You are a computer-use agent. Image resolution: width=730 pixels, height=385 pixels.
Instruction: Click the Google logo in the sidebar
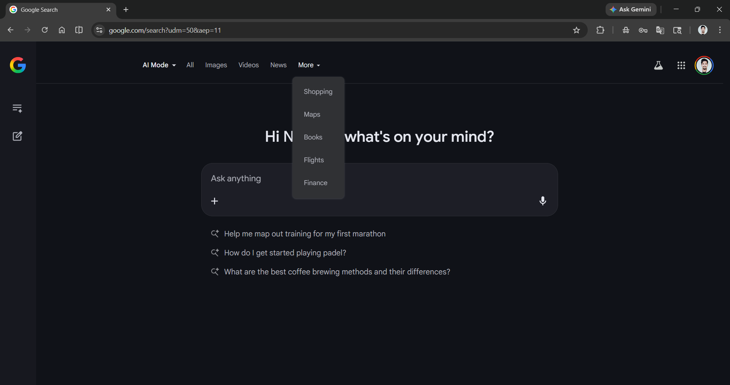coord(18,65)
